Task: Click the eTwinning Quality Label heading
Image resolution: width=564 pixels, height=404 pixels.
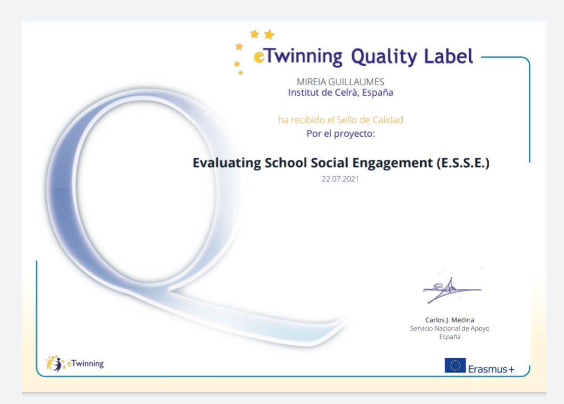Action: point(364,57)
